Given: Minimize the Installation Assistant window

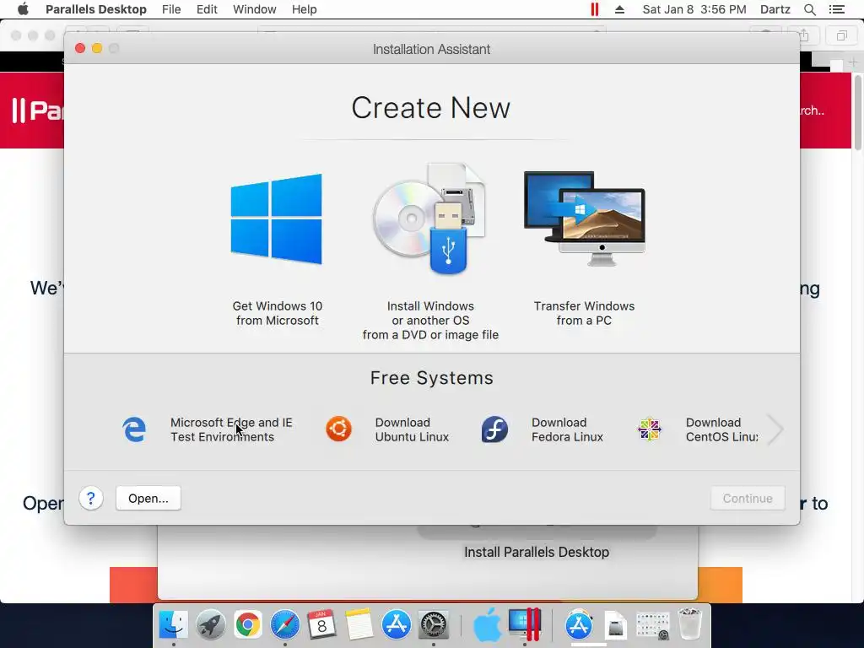Looking at the screenshot, I should pyautogui.click(x=97, y=48).
